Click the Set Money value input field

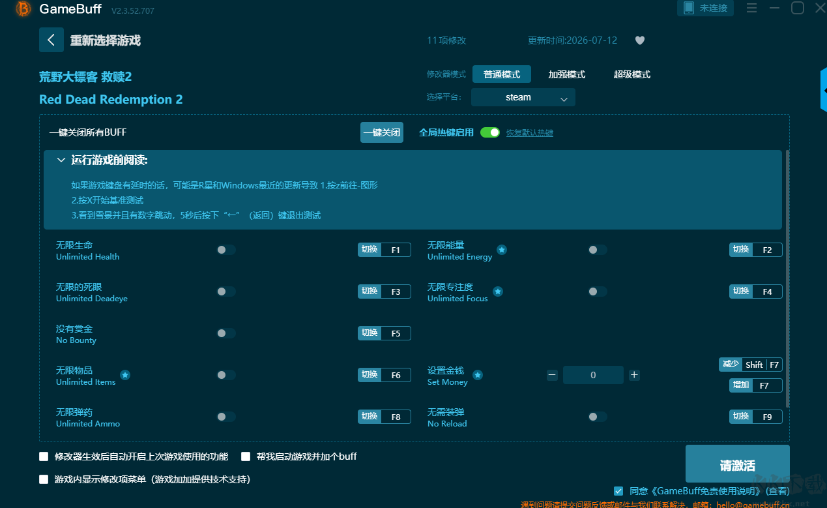[x=593, y=375]
